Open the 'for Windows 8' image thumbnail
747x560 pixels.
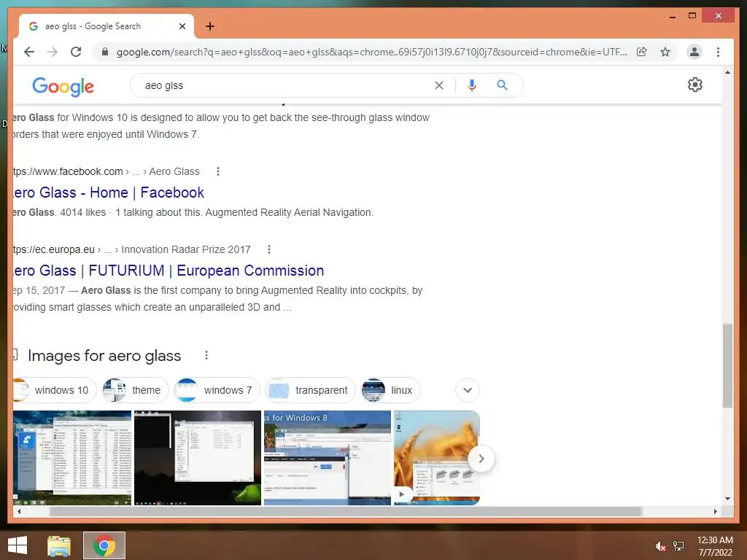(x=328, y=458)
